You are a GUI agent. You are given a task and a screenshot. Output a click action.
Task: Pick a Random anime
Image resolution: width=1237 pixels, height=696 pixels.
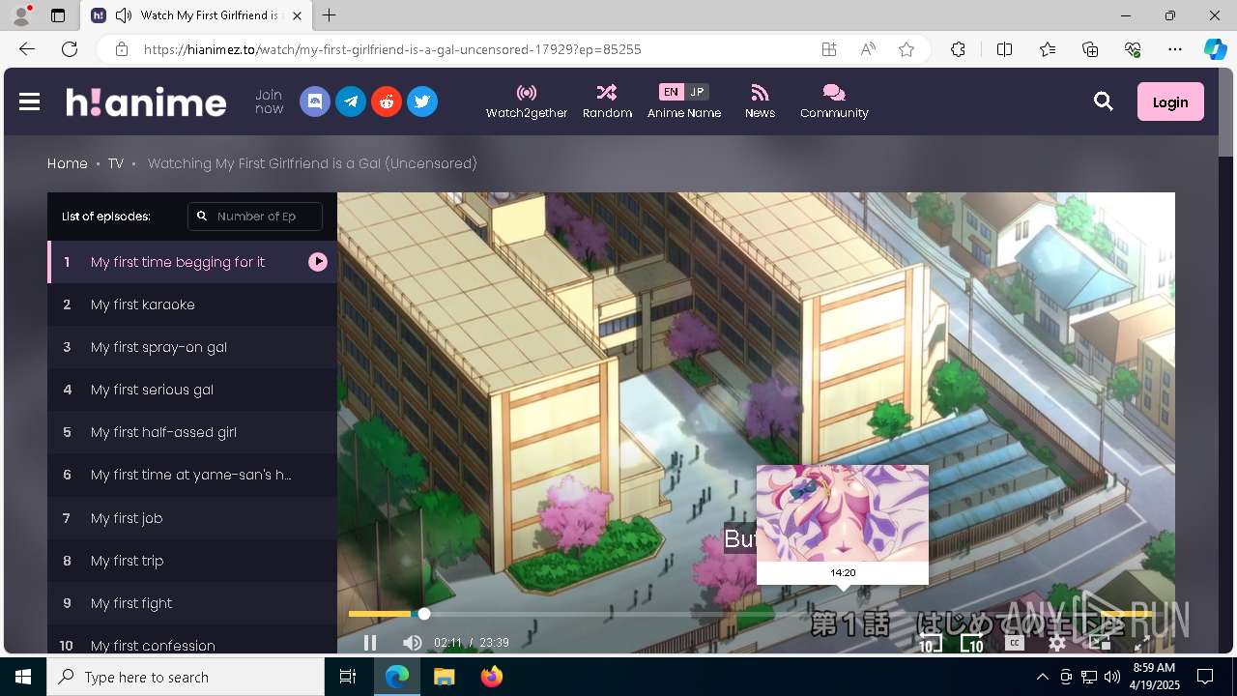[607, 101]
